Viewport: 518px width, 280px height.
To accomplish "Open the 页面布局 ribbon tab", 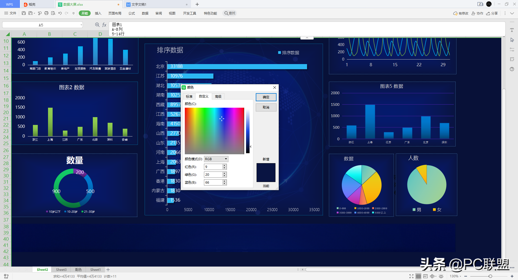I will click(115, 13).
